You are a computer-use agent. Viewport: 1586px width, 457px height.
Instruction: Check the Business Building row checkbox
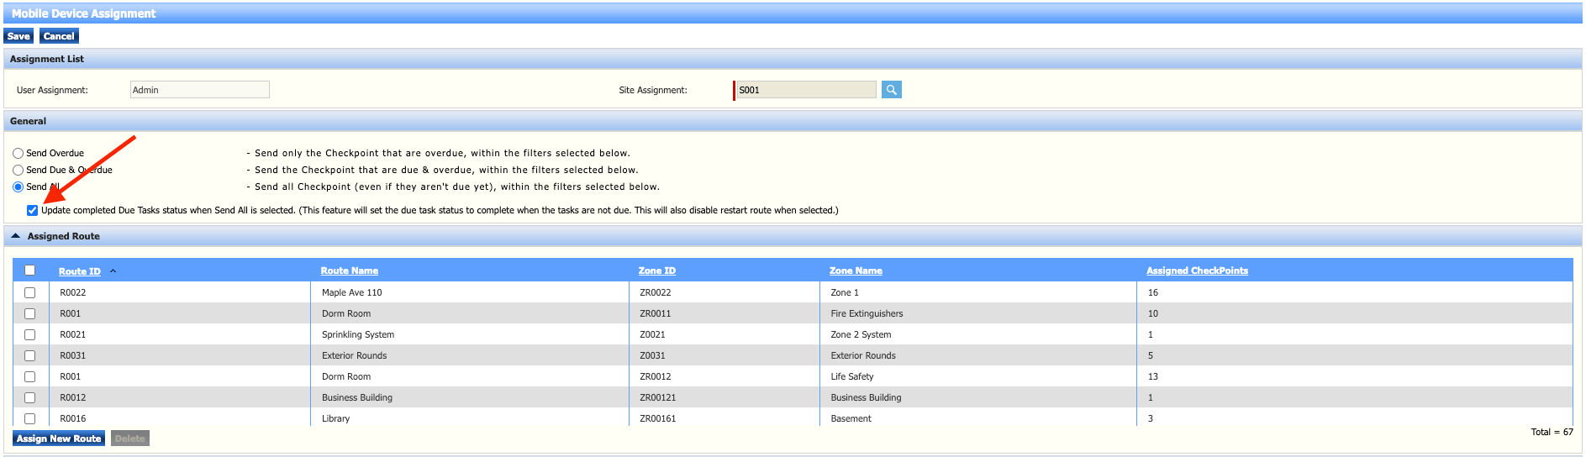(30, 398)
